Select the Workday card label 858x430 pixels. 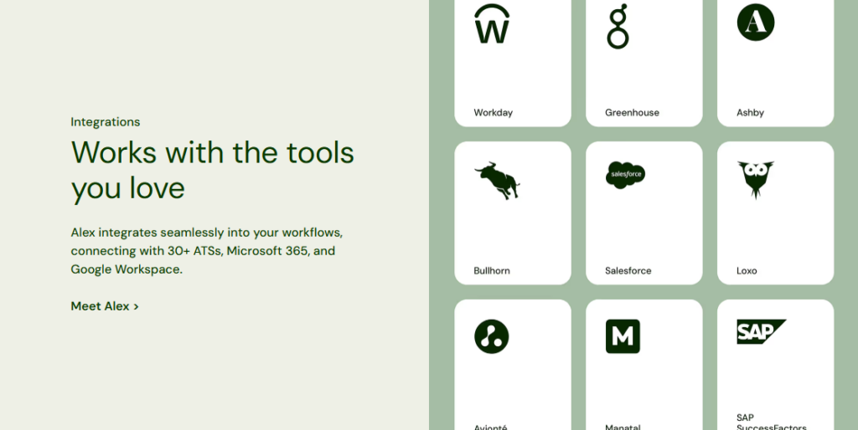[493, 113]
